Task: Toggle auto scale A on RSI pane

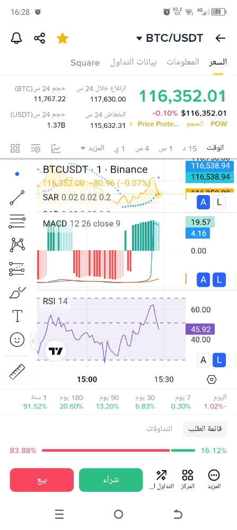Action: (203, 360)
